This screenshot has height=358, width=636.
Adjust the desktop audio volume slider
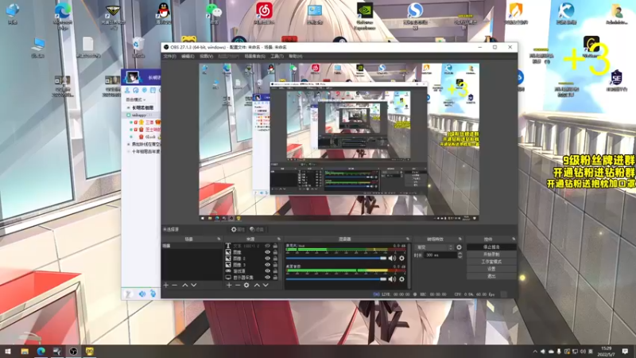336,279
